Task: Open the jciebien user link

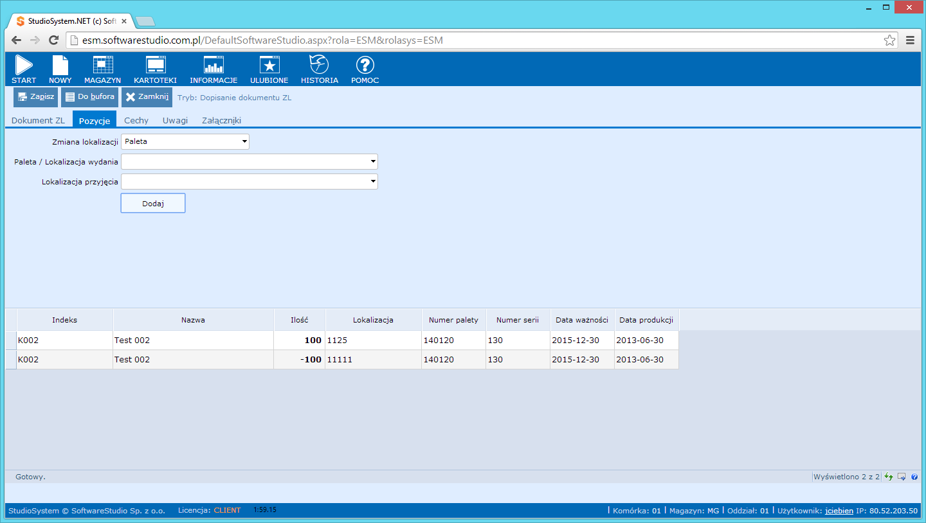Action: tap(839, 511)
